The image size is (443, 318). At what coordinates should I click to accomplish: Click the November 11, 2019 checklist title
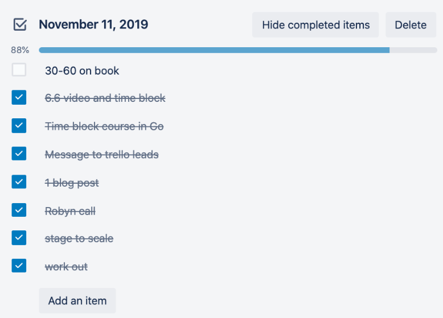(x=93, y=24)
